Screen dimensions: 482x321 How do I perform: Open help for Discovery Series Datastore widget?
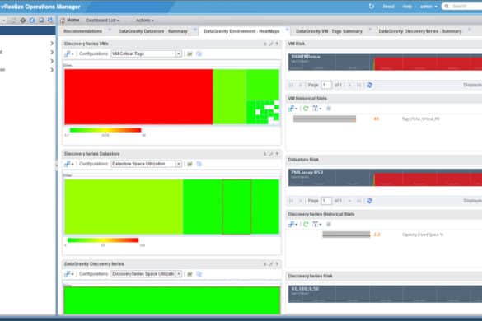pos(277,154)
